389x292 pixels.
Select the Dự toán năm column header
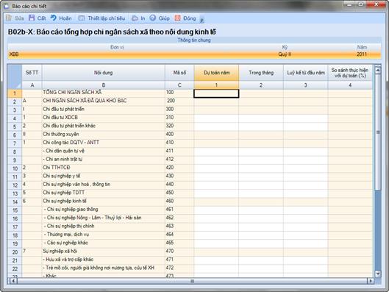click(216, 73)
